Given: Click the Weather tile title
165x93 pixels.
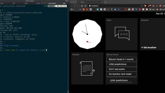Looking at the screenshot, I should pos(145,20).
